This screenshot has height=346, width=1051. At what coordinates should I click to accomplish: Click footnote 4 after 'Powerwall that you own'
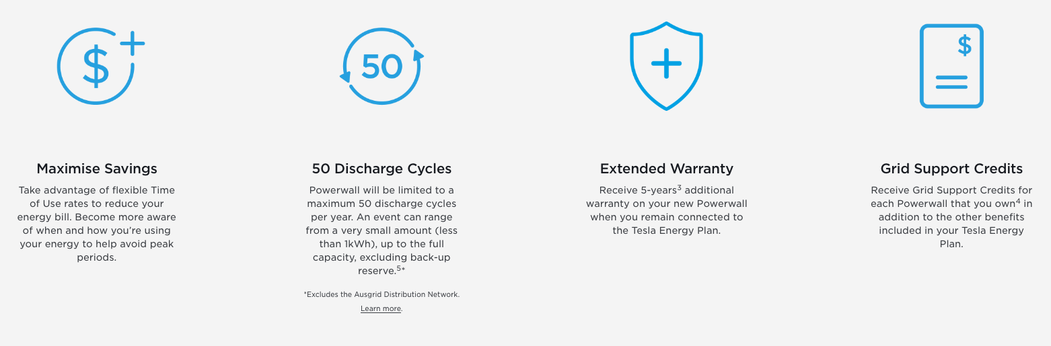pos(1019,201)
